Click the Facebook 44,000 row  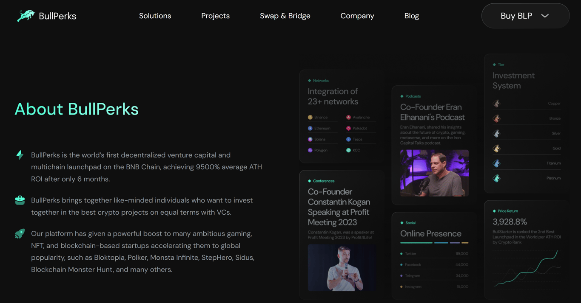click(434, 265)
